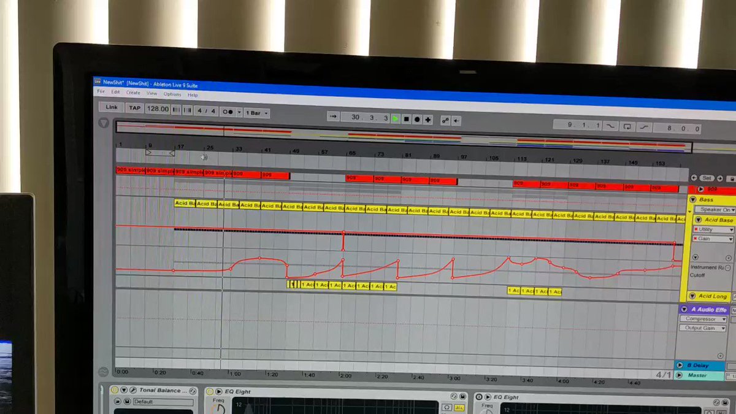The width and height of the screenshot is (736, 414).
Task: Click Re-enable Automation arrow button
Action: pyautogui.click(x=456, y=121)
